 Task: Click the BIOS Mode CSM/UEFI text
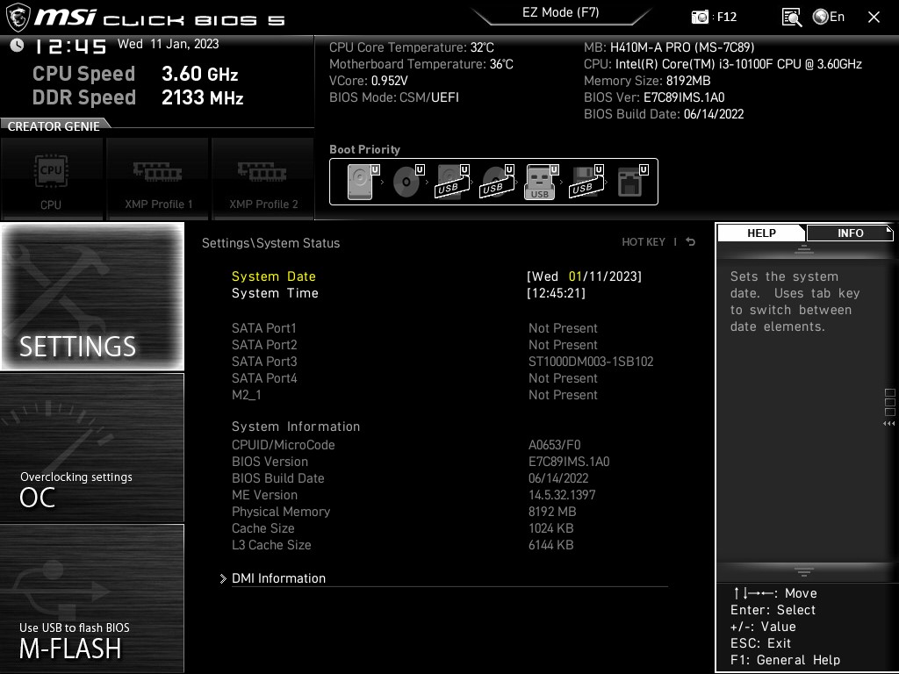click(x=394, y=97)
